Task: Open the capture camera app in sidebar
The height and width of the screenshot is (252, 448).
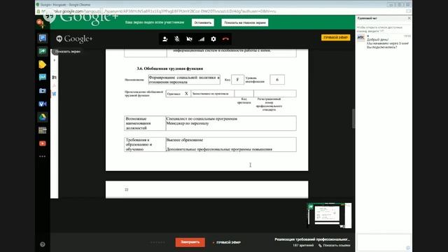Action: (x=43, y=91)
